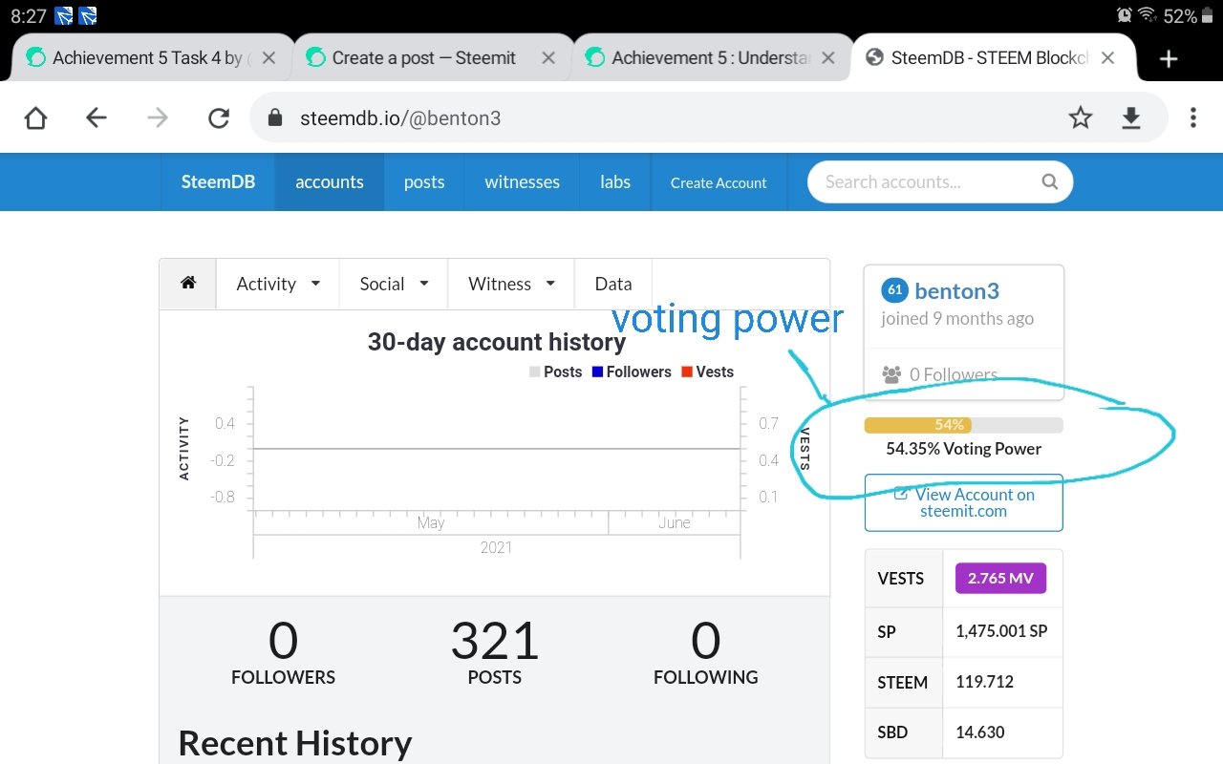
Task: Click the download icon in toolbar
Action: (1131, 117)
